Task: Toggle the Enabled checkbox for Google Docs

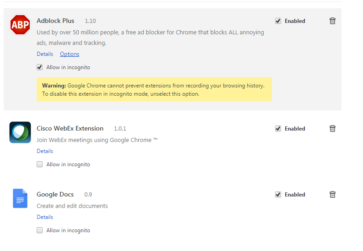Action: pos(278,195)
